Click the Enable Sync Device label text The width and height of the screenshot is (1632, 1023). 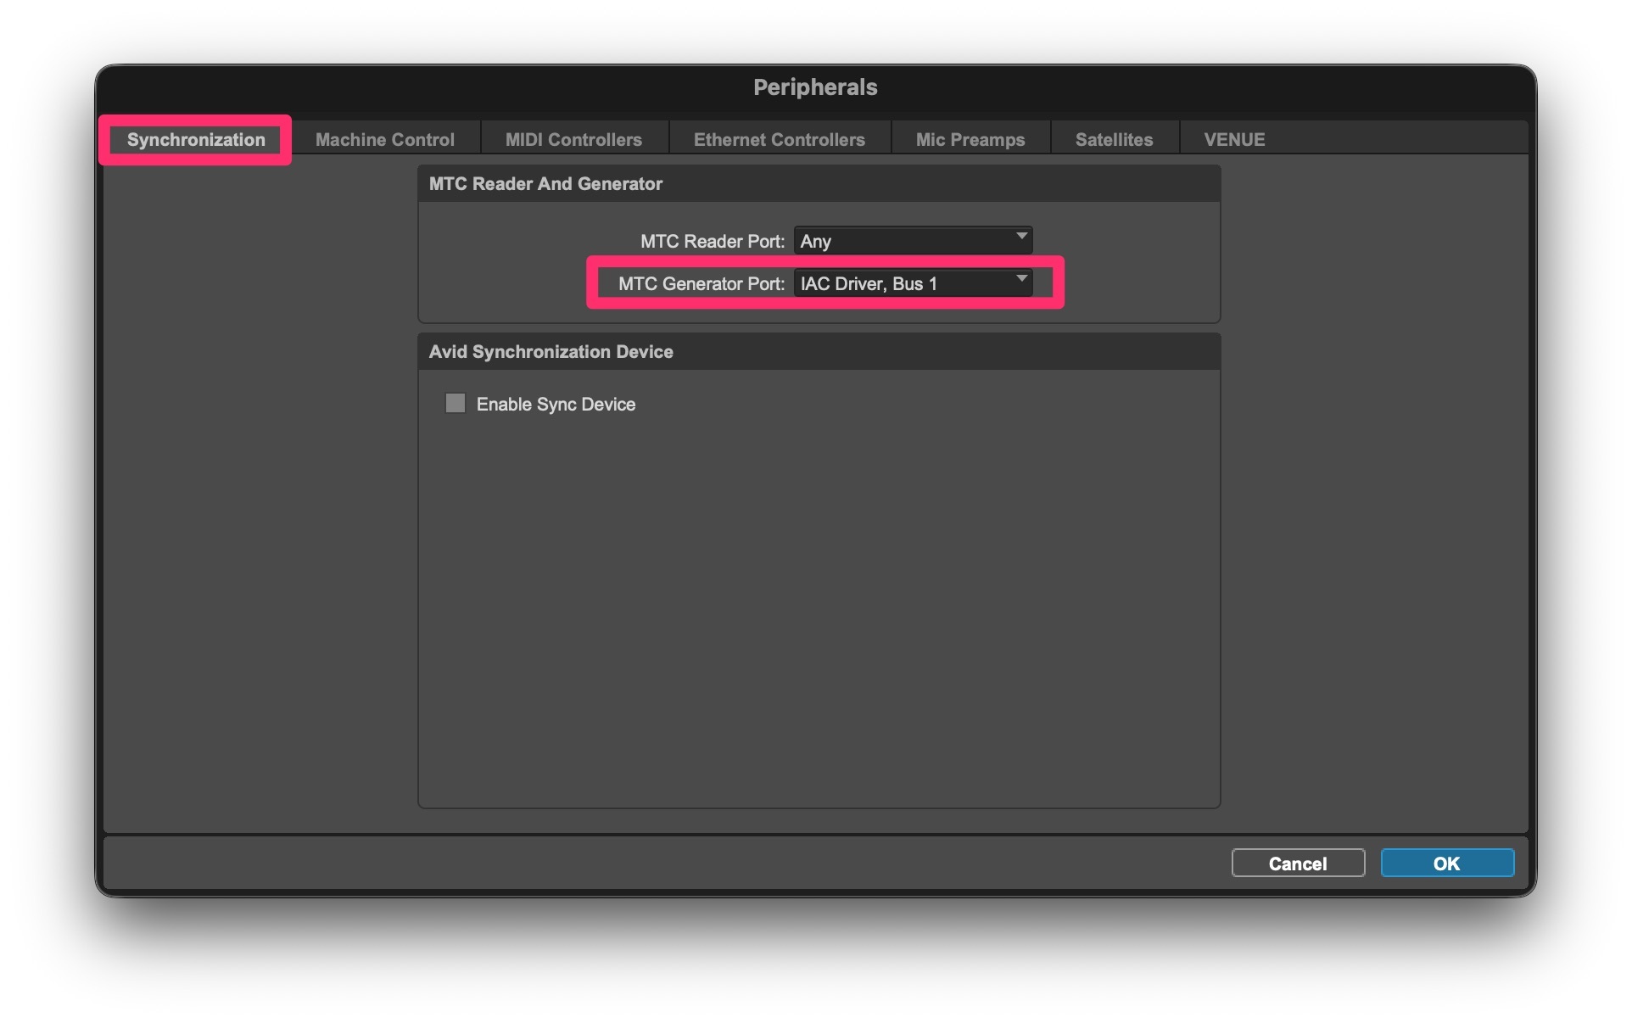556,405
